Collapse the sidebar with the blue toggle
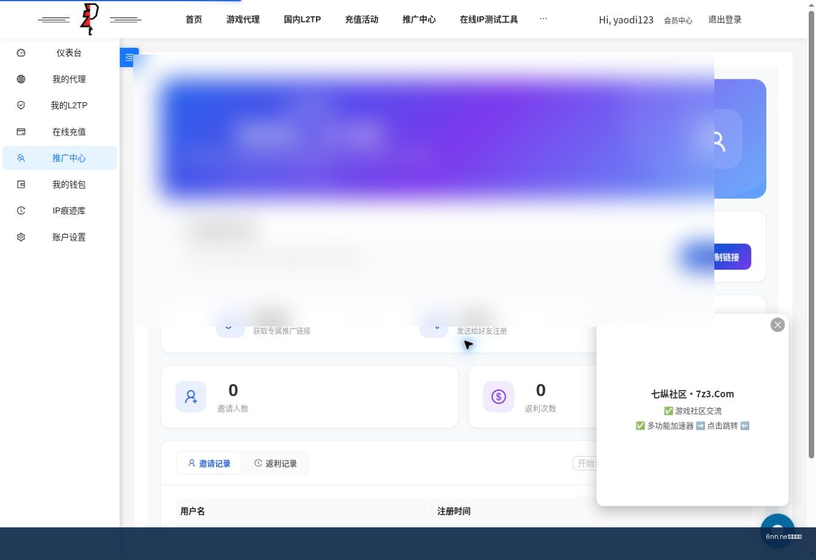This screenshot has height=560, width=816. tap(129, 57)
